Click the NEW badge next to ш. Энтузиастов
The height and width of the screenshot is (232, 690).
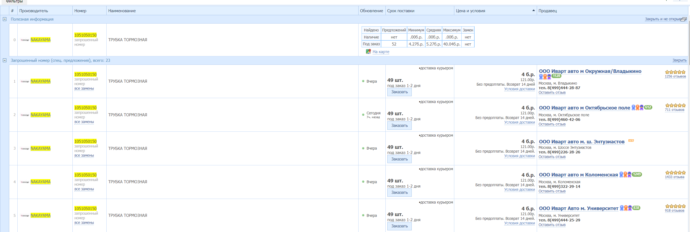[x=631, y=140]
